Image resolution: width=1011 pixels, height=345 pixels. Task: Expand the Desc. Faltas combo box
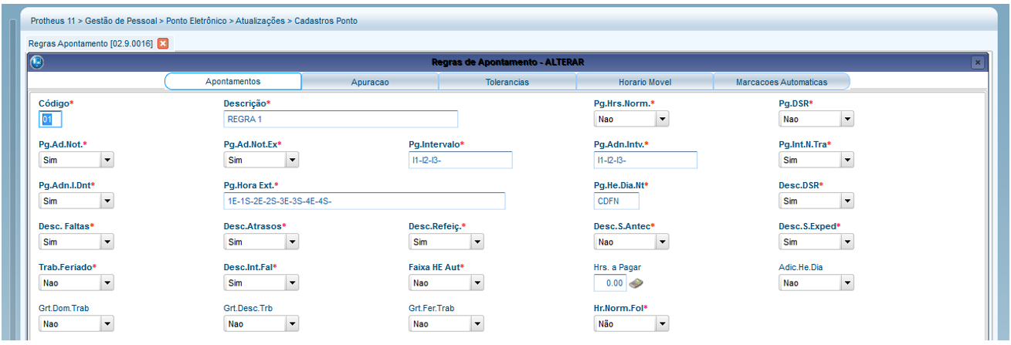(107, 242)
